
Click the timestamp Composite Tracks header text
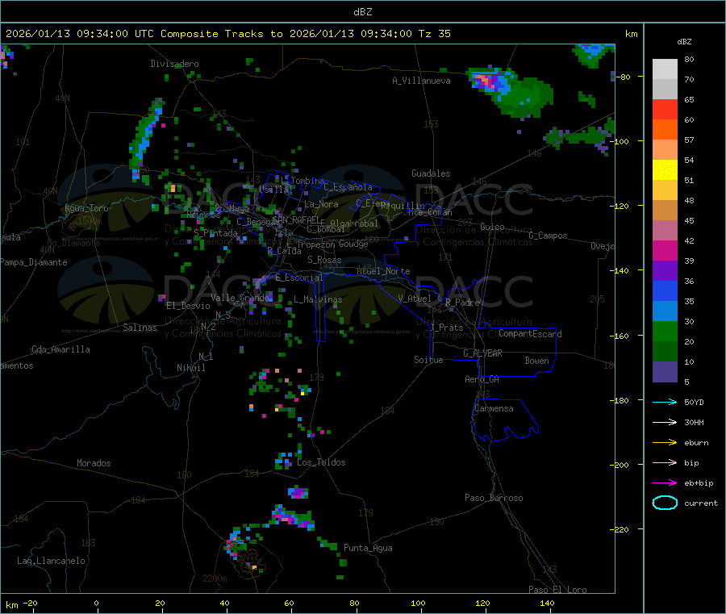[227, 34]
